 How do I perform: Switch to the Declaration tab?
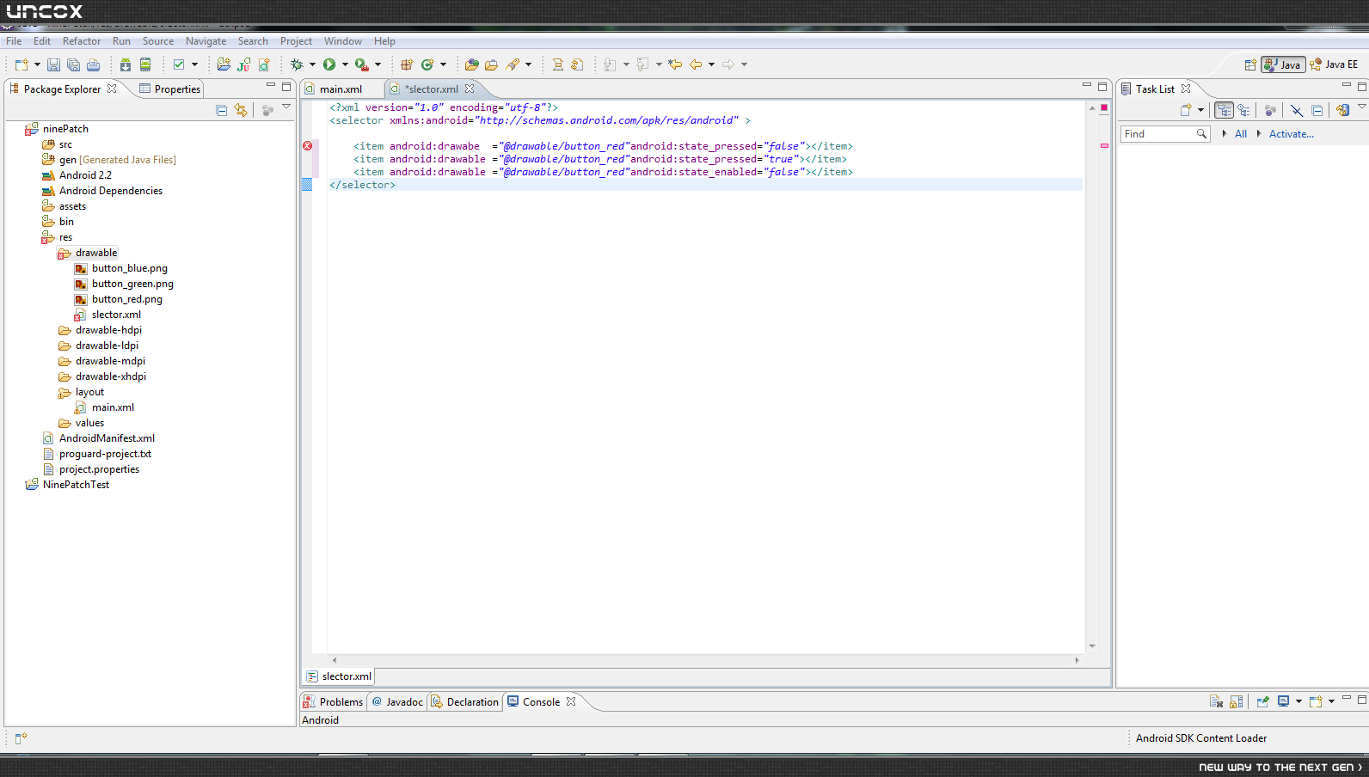click(464, 702)
